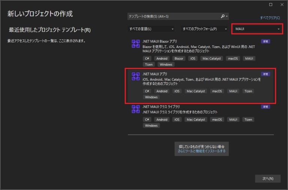Open the すべてのプラットフォーム platform dropdown
The height and width of the screenshot is (190, 288).
click(x=204, y=29)
